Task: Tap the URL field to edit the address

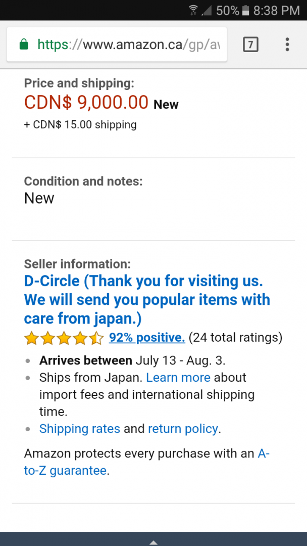Action: 126,44
